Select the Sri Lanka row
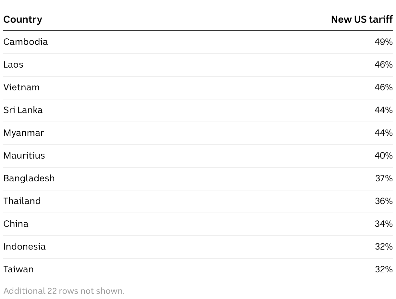Screen dimensions: 396x299 [x=198, y=110]
